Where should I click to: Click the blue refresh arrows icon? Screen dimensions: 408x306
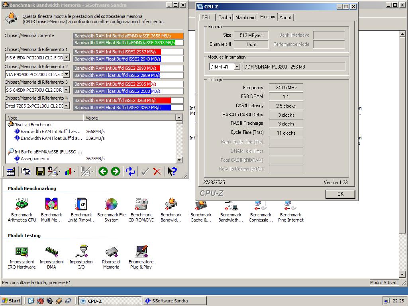(130, 171)
